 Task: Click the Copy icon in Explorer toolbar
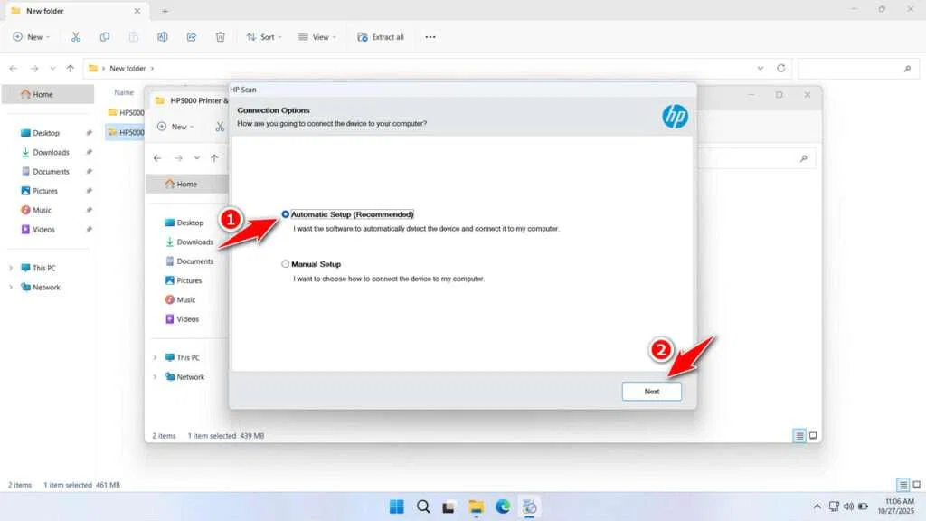(105, 37)
